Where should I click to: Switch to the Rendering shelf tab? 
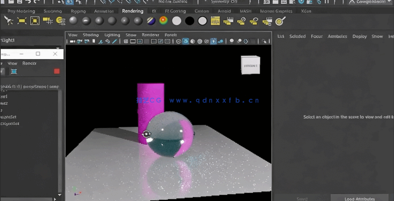[133, 11]
